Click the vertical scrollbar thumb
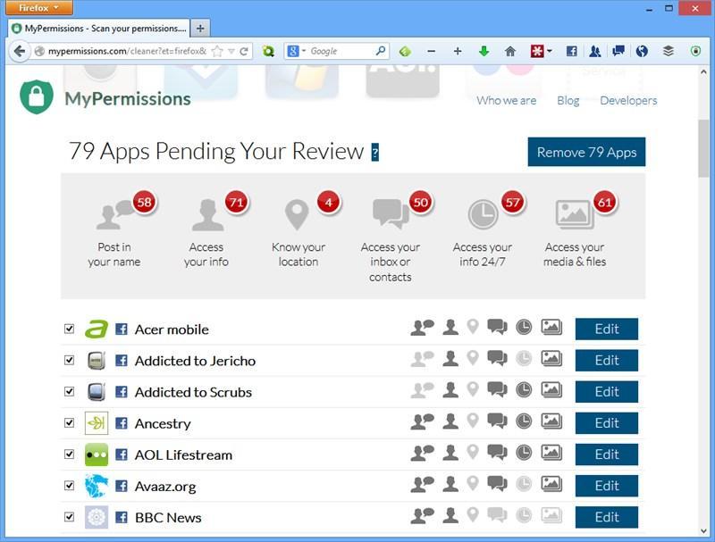 click(703, 148)
